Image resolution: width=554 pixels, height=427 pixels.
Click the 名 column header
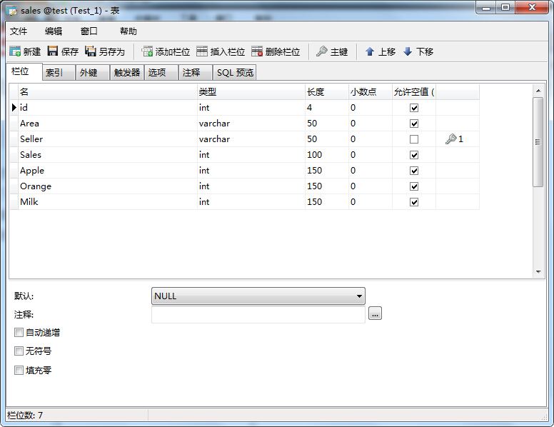click(107, 92)
